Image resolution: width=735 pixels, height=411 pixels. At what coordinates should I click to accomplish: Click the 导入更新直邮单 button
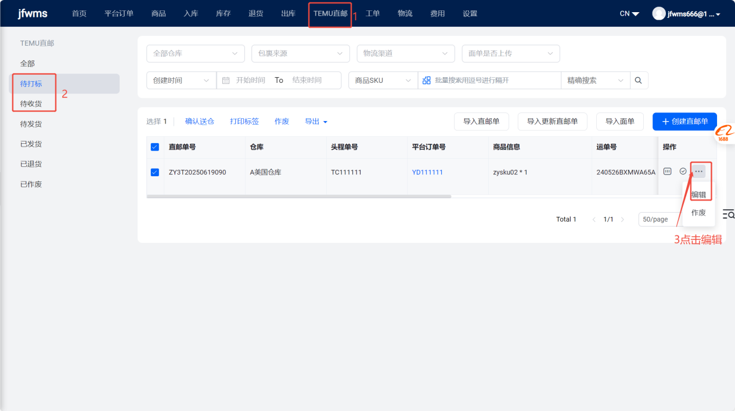click(x=552, y=122)
